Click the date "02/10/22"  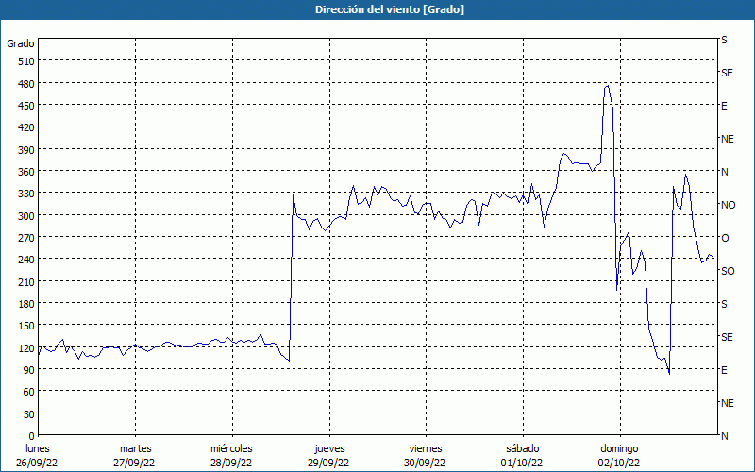point(619,463)
